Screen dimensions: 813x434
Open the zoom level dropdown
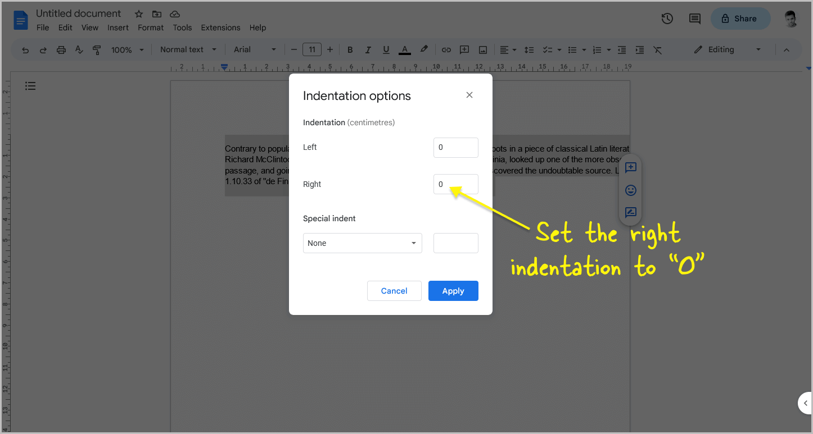pyautogui.click(x=127, y=49)
